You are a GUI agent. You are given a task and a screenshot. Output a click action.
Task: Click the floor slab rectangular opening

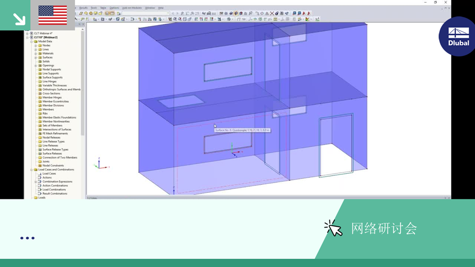pyautogui.click(x=181, y=102)
